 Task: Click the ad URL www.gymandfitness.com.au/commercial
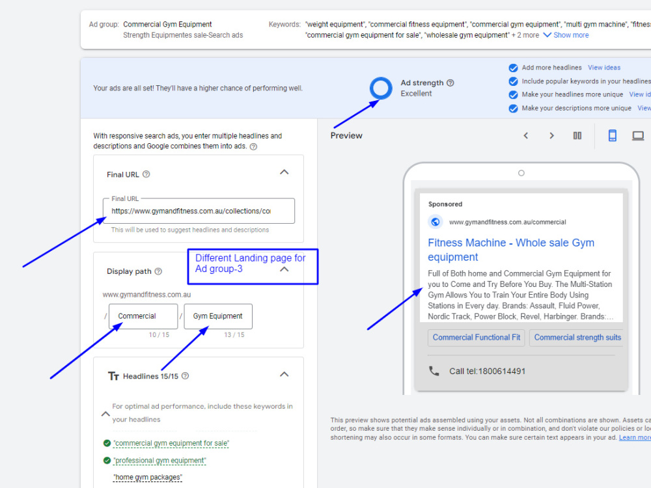click(507, 222)
